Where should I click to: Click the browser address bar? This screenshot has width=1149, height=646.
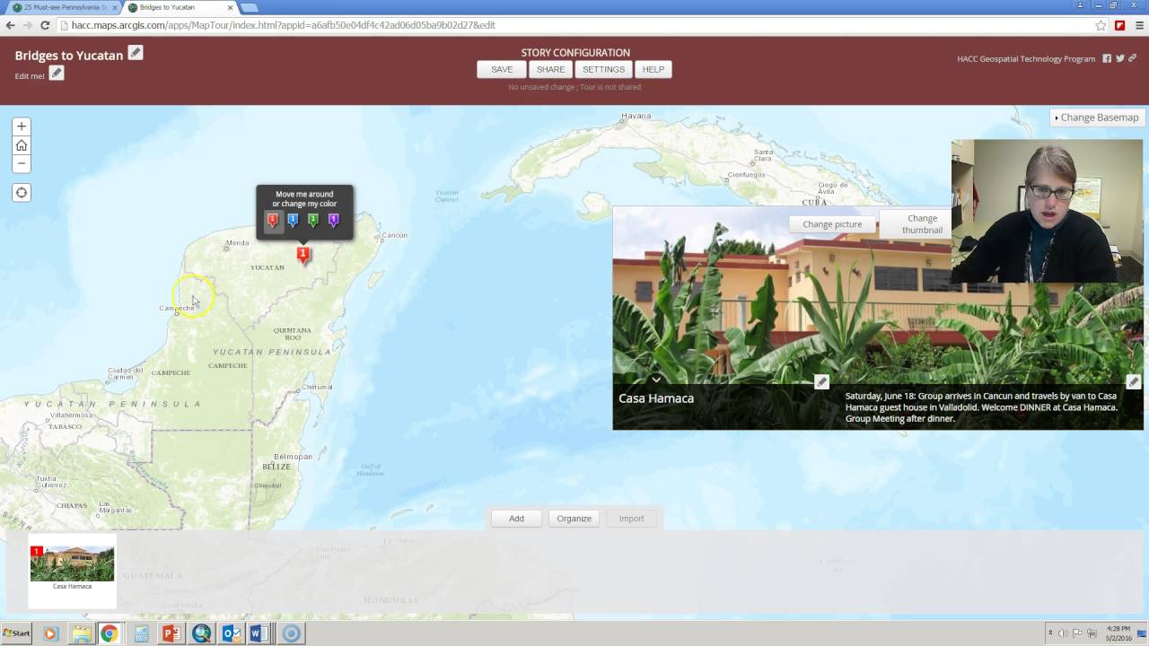(x=574, y=25)
